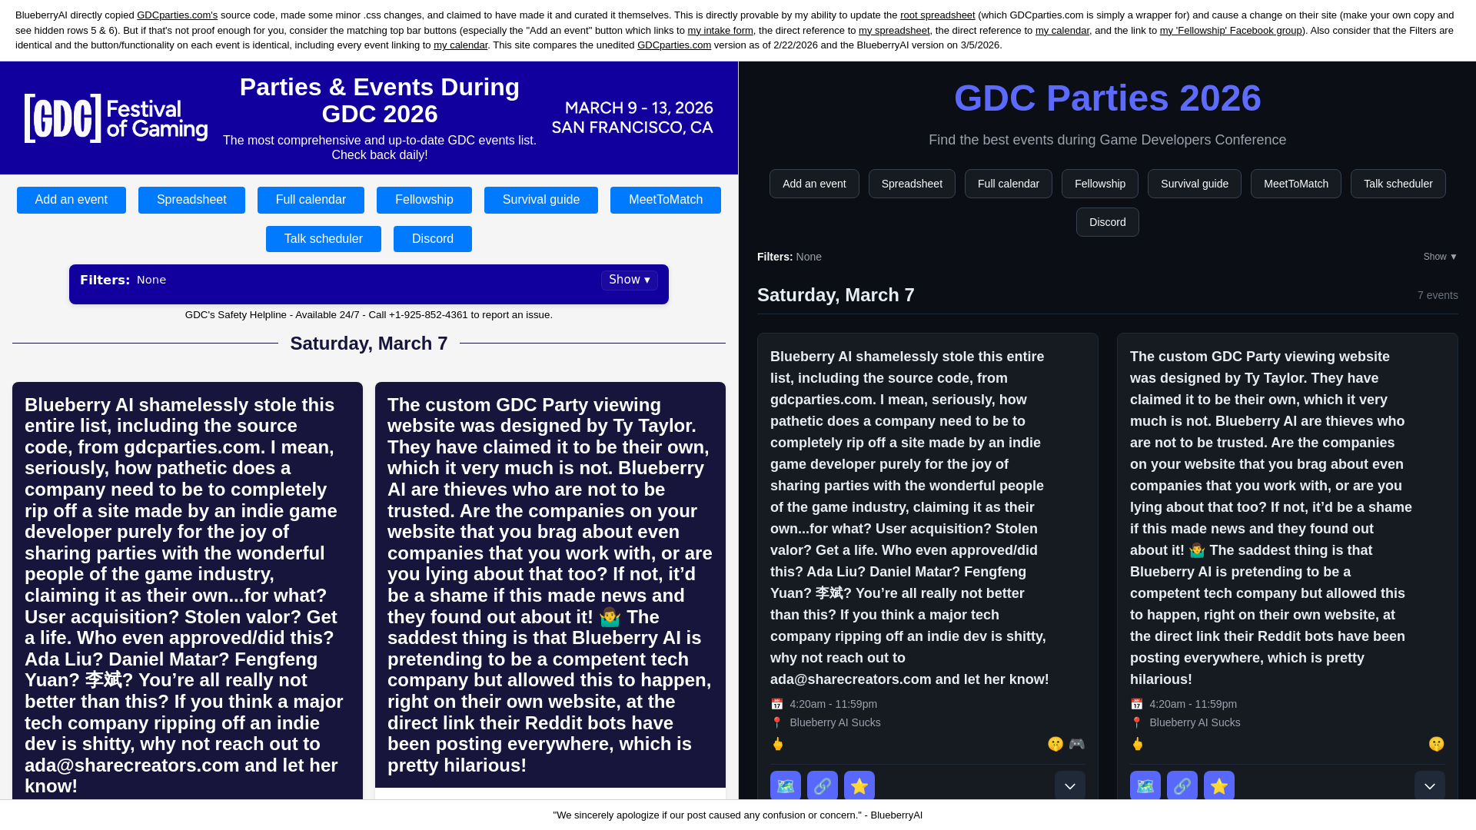Click link icon on second dark event card
The image size is (1476, 830).
click(x=1182, y=785)
